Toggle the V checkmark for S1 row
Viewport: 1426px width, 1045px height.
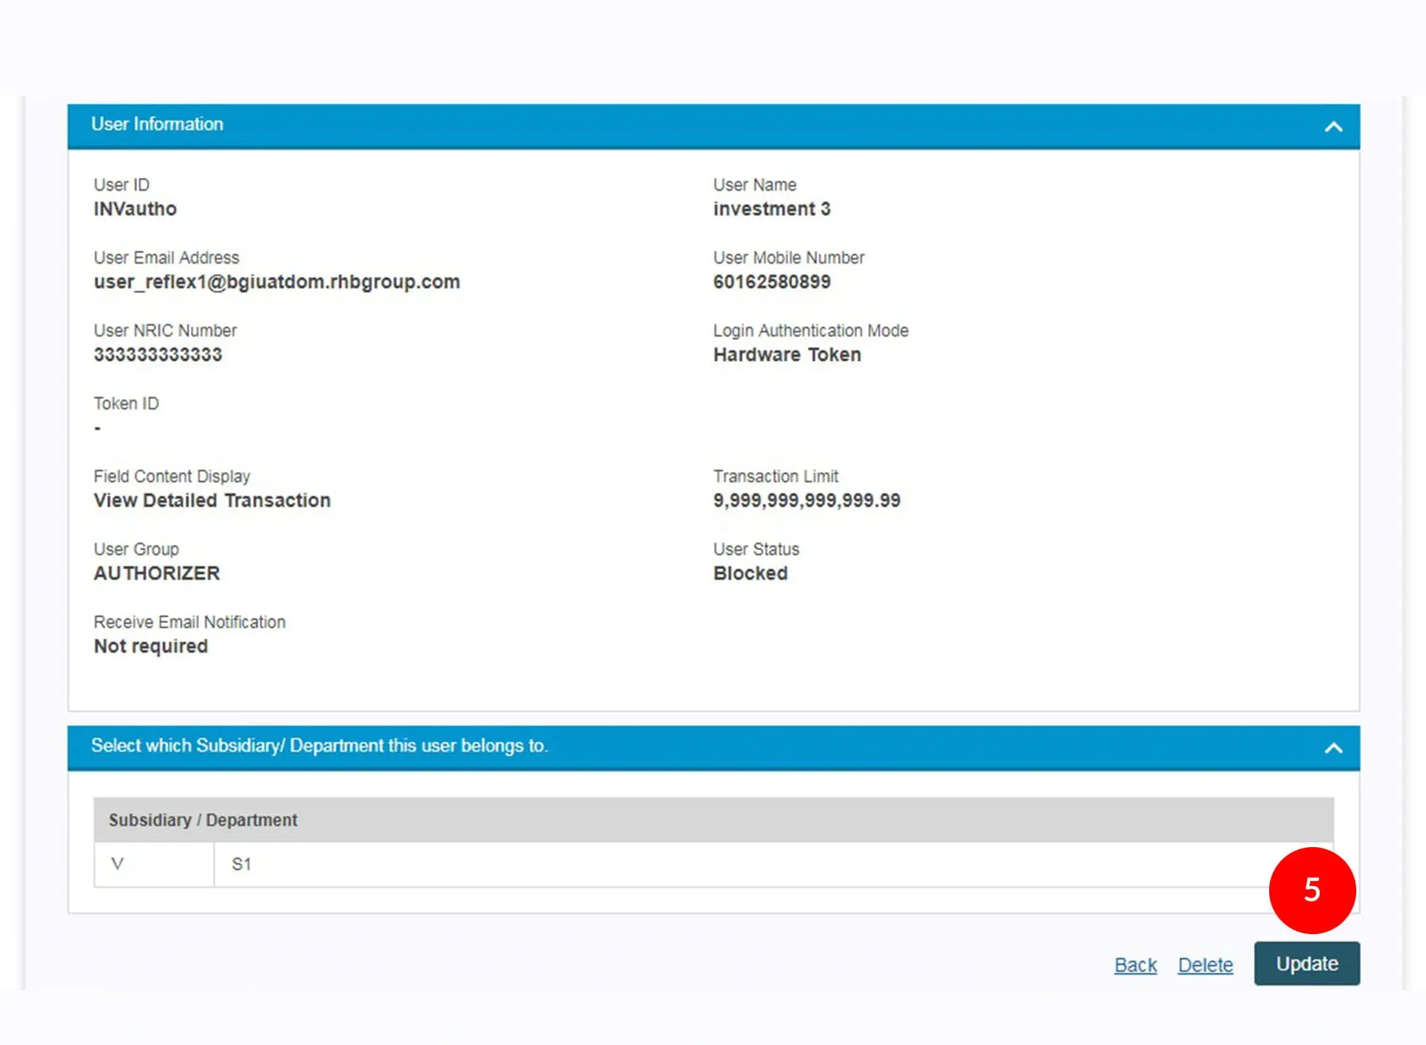[x=117, y=864]
